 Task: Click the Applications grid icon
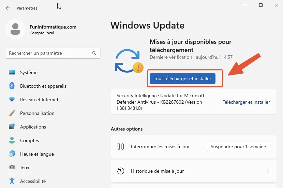pos(12,127)
